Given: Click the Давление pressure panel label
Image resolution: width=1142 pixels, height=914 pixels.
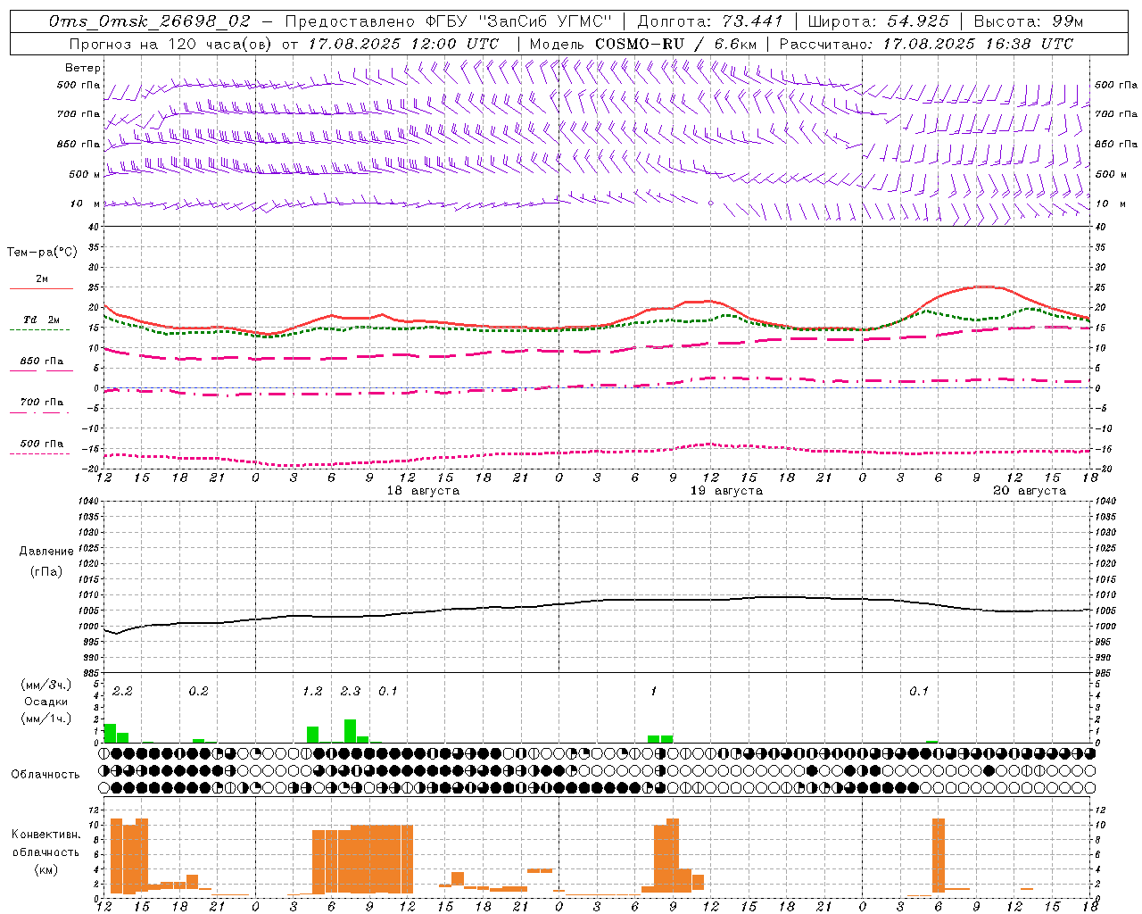Looking at the screenshot, I should (46, 551).
